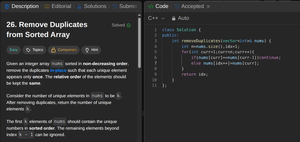This screenshot has width=300, height=142.
Task: Click the Auto label in the editor toolbar
Action: (x=184, y=18)
